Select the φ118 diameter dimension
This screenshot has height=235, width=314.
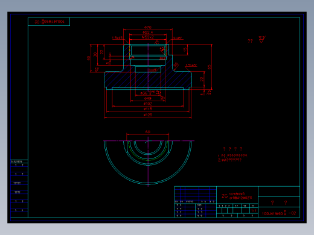click(148, 109)
